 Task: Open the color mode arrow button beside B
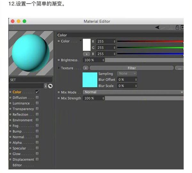click(x=86, y=54)
